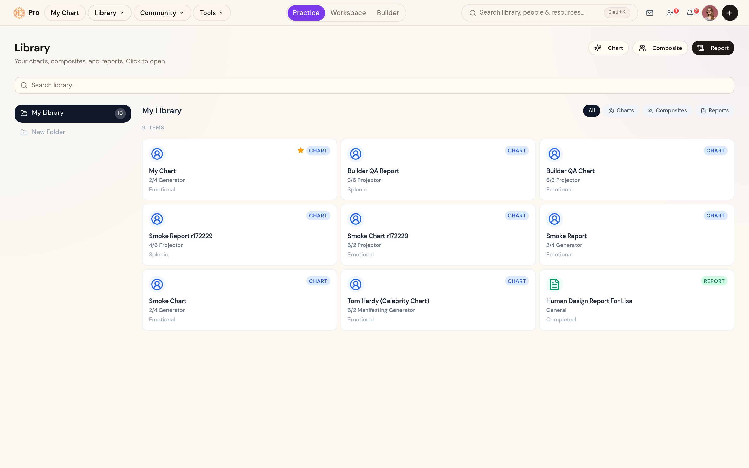Click the Smoke Chart card profile icon
749x468 pixels.
coord(157,284)
